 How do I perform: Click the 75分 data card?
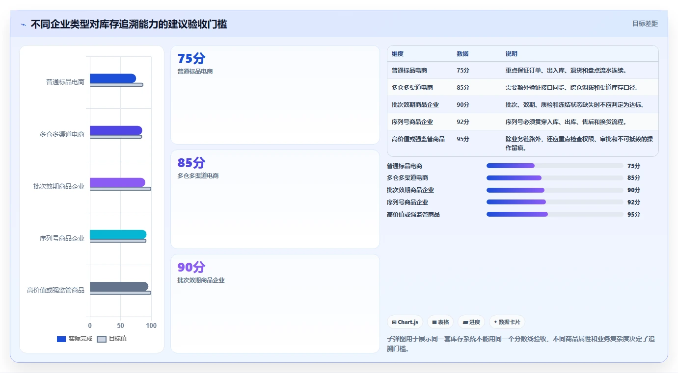pyautogui.click(x=275, y=95)
